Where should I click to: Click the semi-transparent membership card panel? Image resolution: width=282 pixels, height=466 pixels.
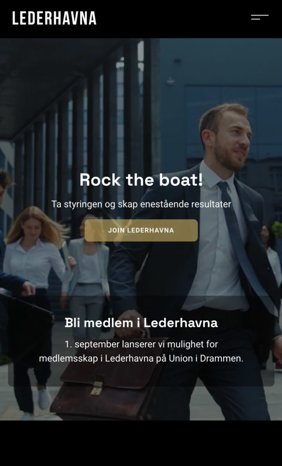pos(141,341)
